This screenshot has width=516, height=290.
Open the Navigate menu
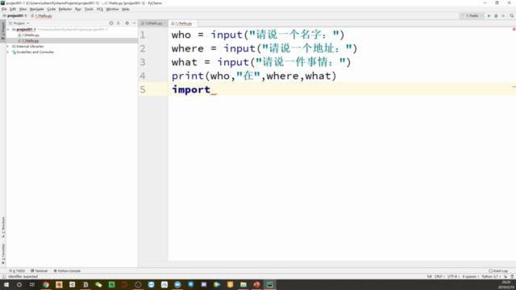pyautogui.click(x=36, y=9)
